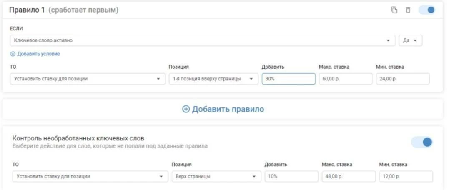Open the unprocessed keywords action dropdown

tap(90, 177)
